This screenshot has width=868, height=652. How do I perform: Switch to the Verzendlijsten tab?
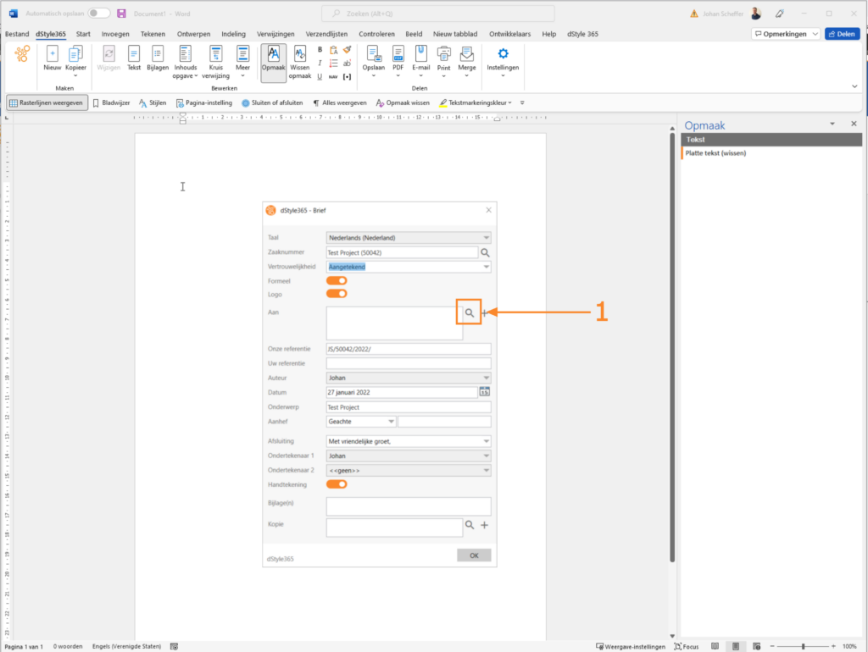coord(326,34)
